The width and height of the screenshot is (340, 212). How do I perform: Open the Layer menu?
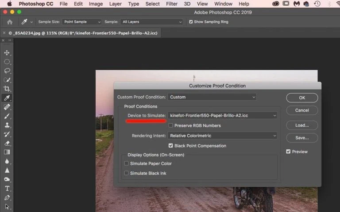(x=116, y=4)
